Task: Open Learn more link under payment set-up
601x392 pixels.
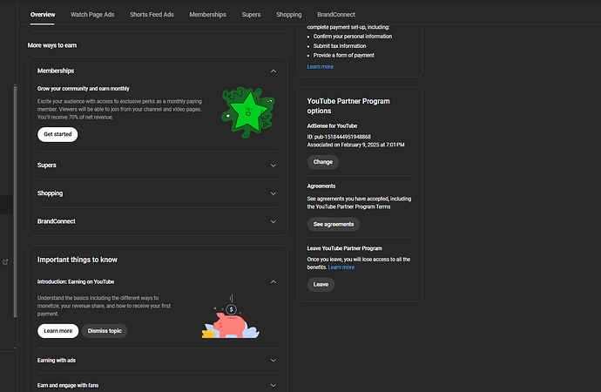Action: pyautogui.click(x=320, y=67)
